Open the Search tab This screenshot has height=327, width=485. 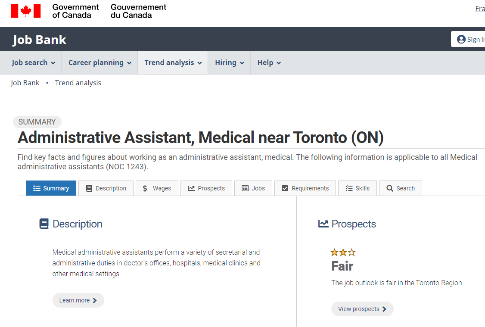(x=401, y=188)
